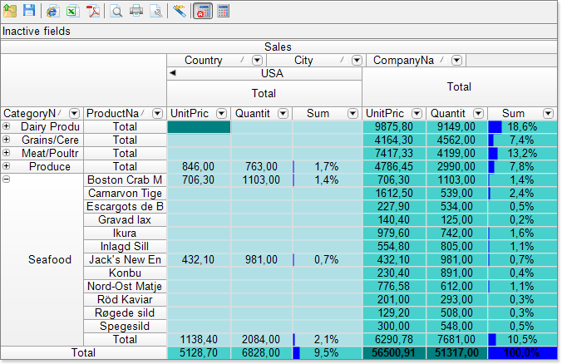
Task: Select the Inlagd Sill product row
Action: pos(125,246)
